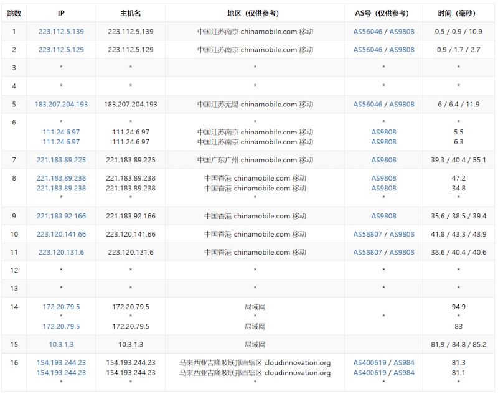The width and height of the screenshot is (498, 394).
Task: Click AS9808 link in hop 2 row
Action: click(x=402, y=50)
